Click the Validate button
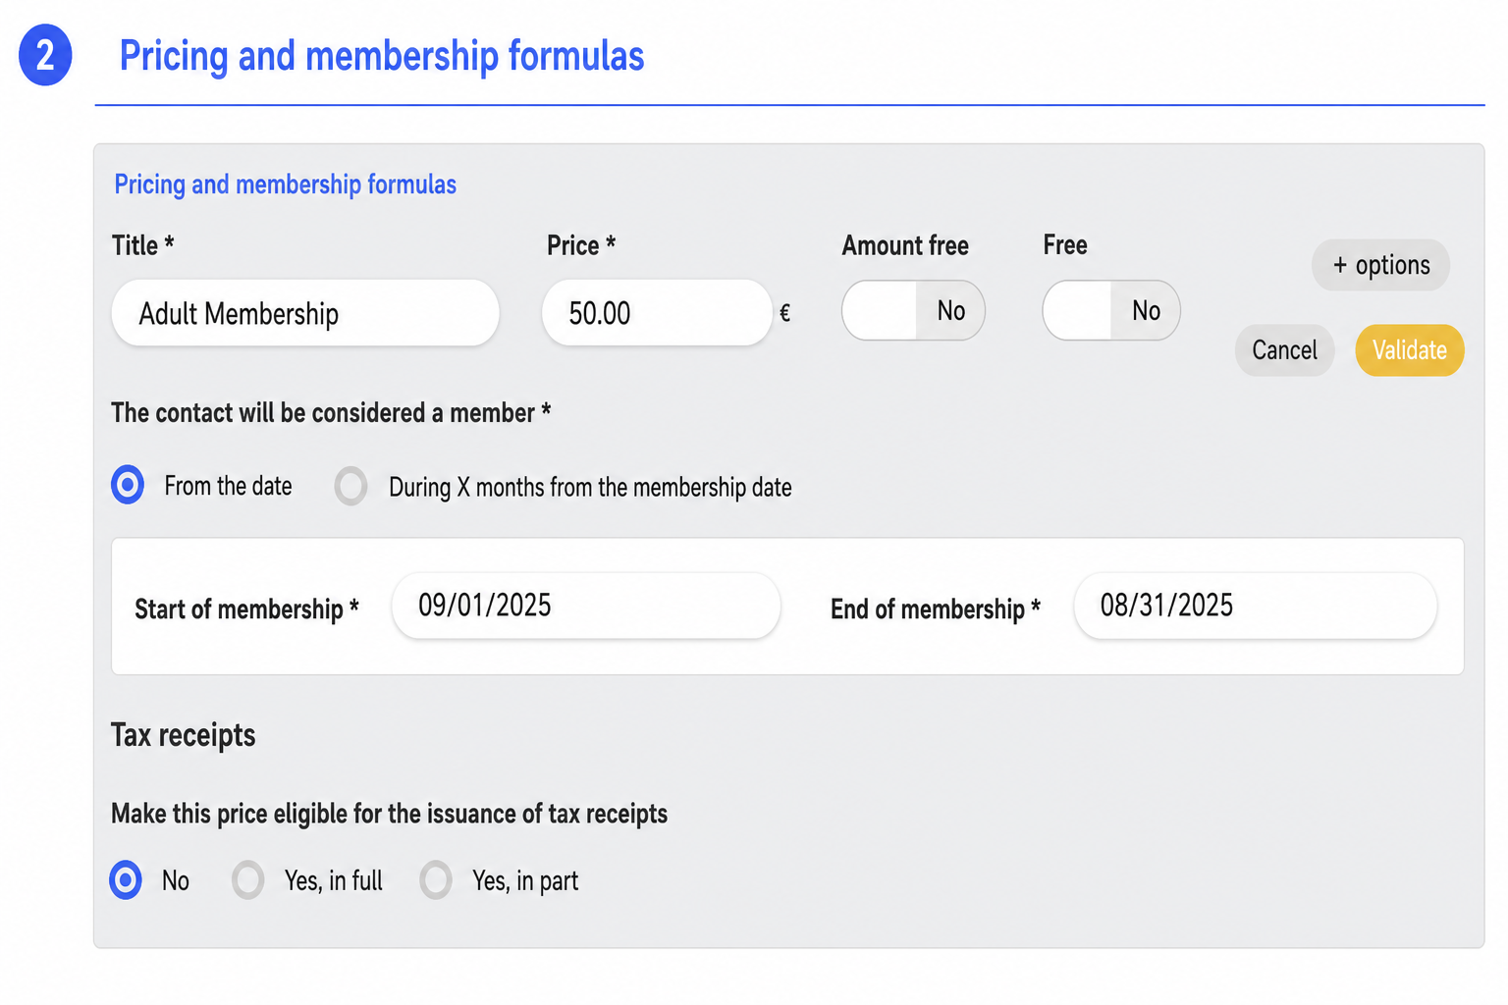1508x1005 pixels. 1410,350
